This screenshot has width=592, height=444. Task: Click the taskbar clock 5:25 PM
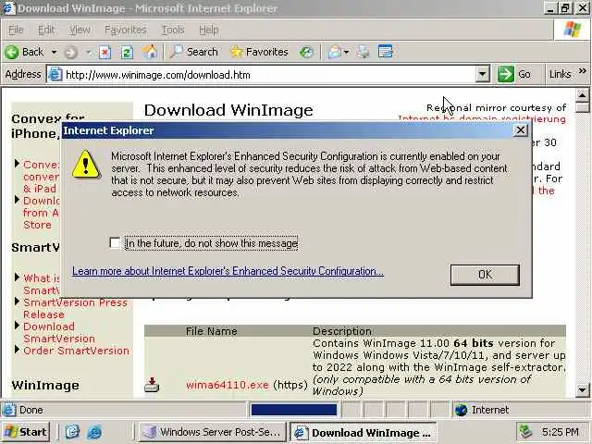pos(561,432)
